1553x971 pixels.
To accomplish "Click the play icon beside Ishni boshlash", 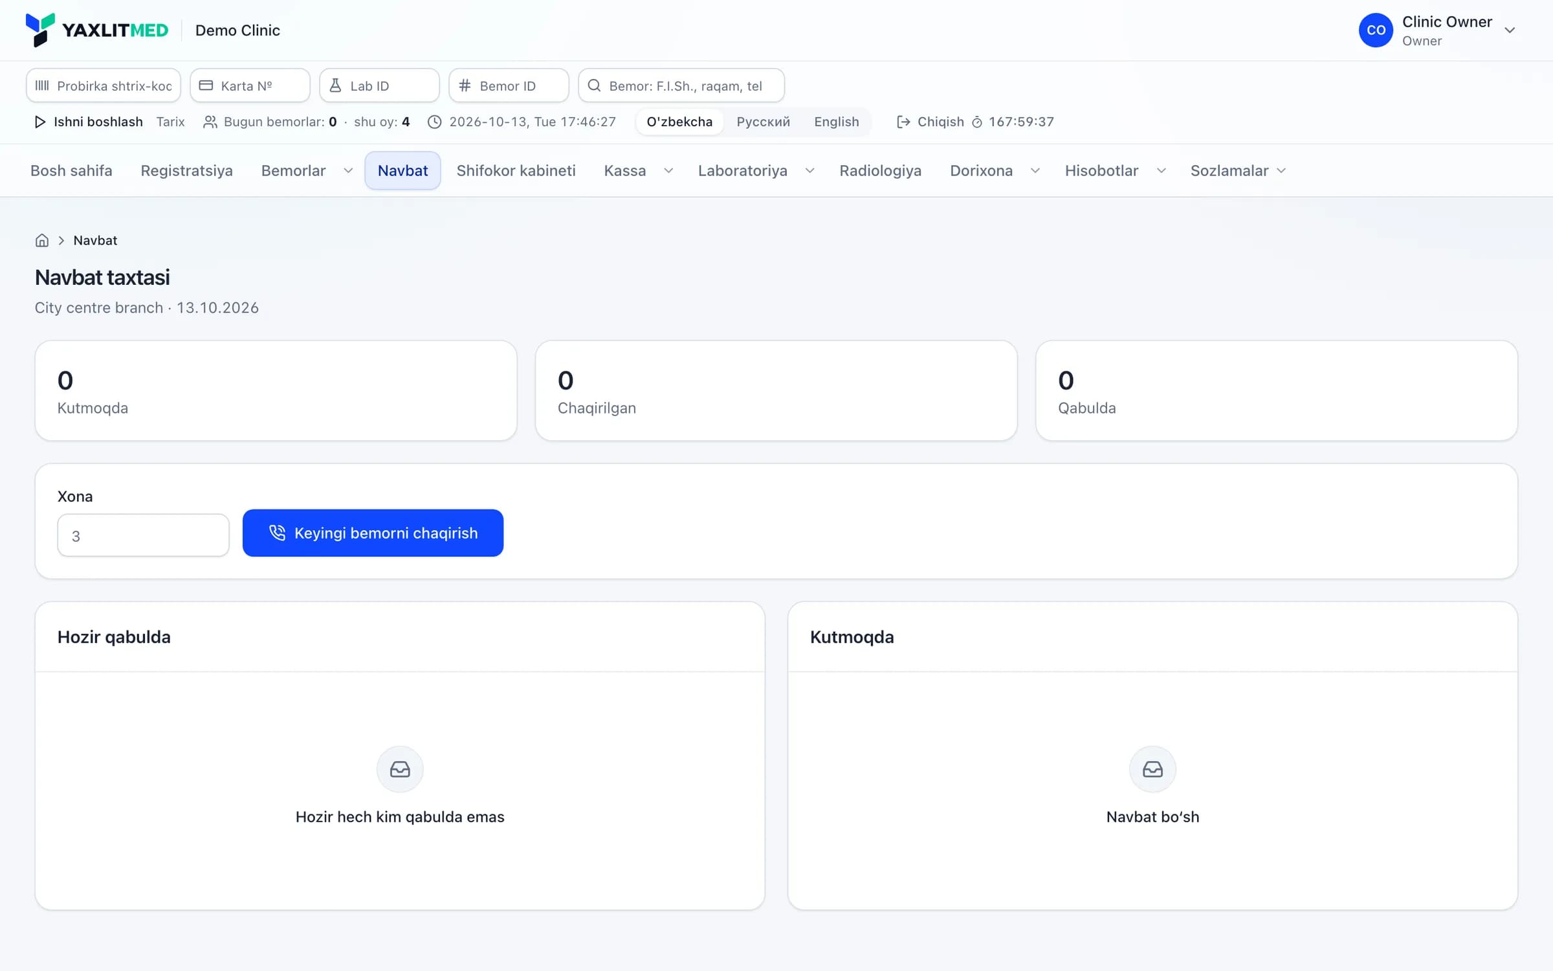I will 39,122.
